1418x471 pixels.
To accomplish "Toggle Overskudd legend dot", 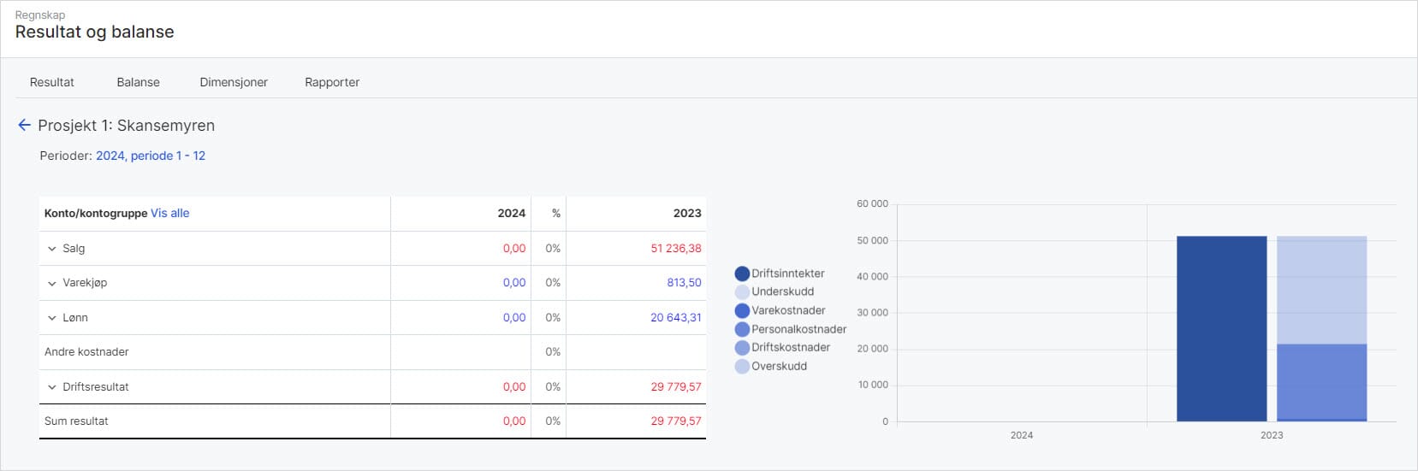I will (x=742, y=367).
